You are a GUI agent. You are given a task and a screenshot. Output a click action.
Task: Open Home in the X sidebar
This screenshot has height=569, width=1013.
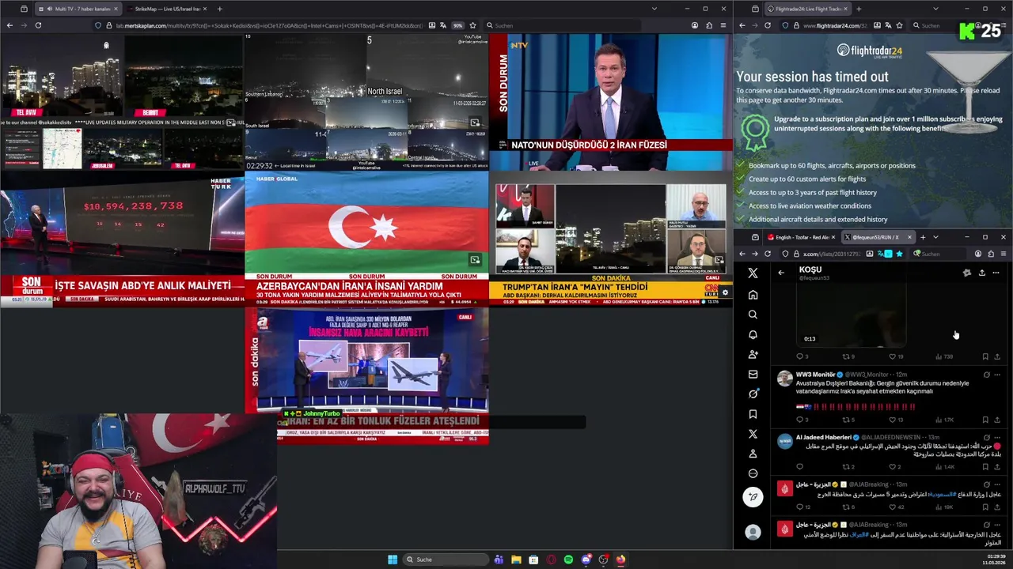tap(753, 295)
